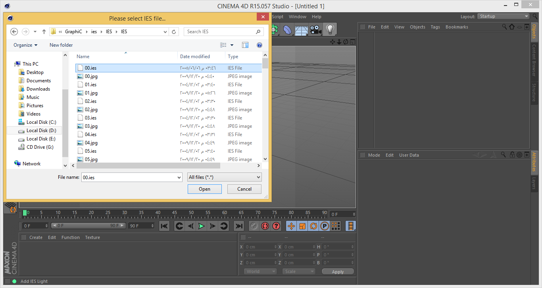The height and width of the screenshot is (288, 542).
Task: Click the Open button
Action: tap(205, 189)
